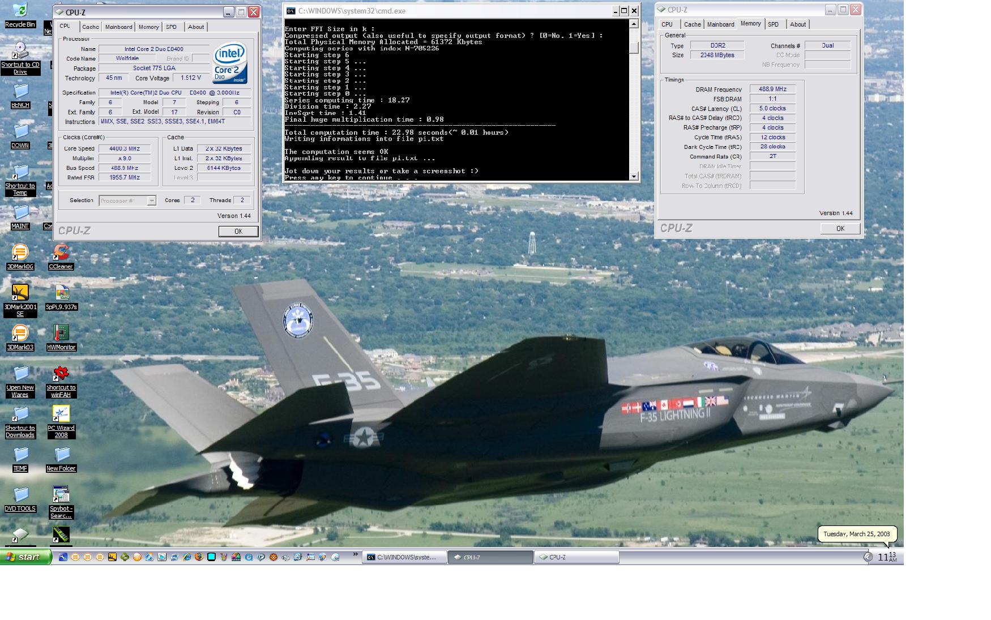Click the cmd window scroll up arrow
Image resolution: width=991 pixels, height=620 pixels.
(634, 24)
